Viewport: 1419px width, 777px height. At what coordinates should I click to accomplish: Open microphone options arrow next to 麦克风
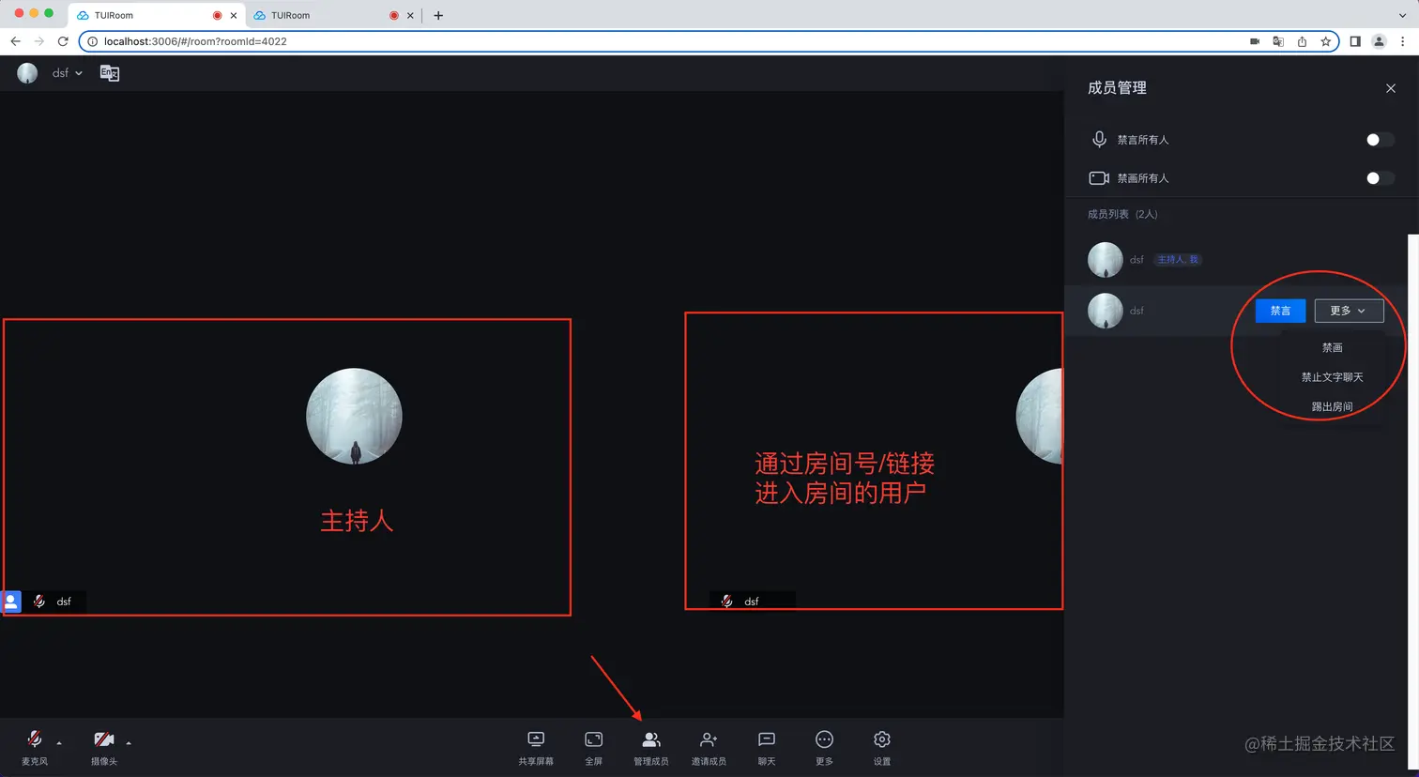pyautogui.click(x=59, y=742)
